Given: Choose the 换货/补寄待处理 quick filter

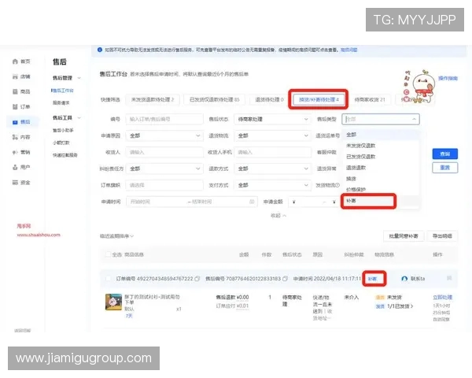Looking at the screenshot, I should pos(319,99).
